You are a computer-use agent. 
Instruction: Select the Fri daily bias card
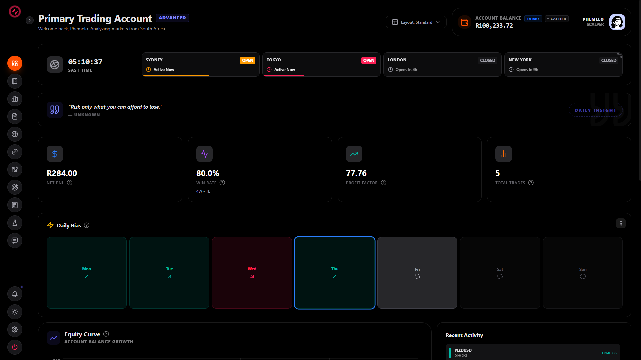click(x=417, y=273)
